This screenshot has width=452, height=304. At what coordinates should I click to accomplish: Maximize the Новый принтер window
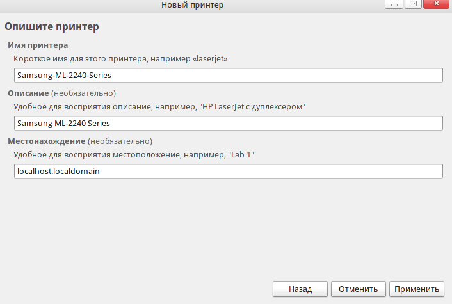413,4
